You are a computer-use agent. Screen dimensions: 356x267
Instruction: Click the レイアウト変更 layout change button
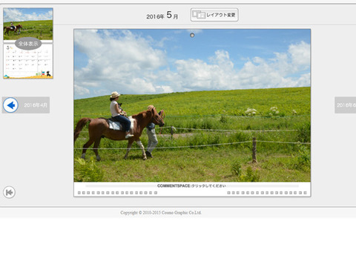click(x=214, y=15)
